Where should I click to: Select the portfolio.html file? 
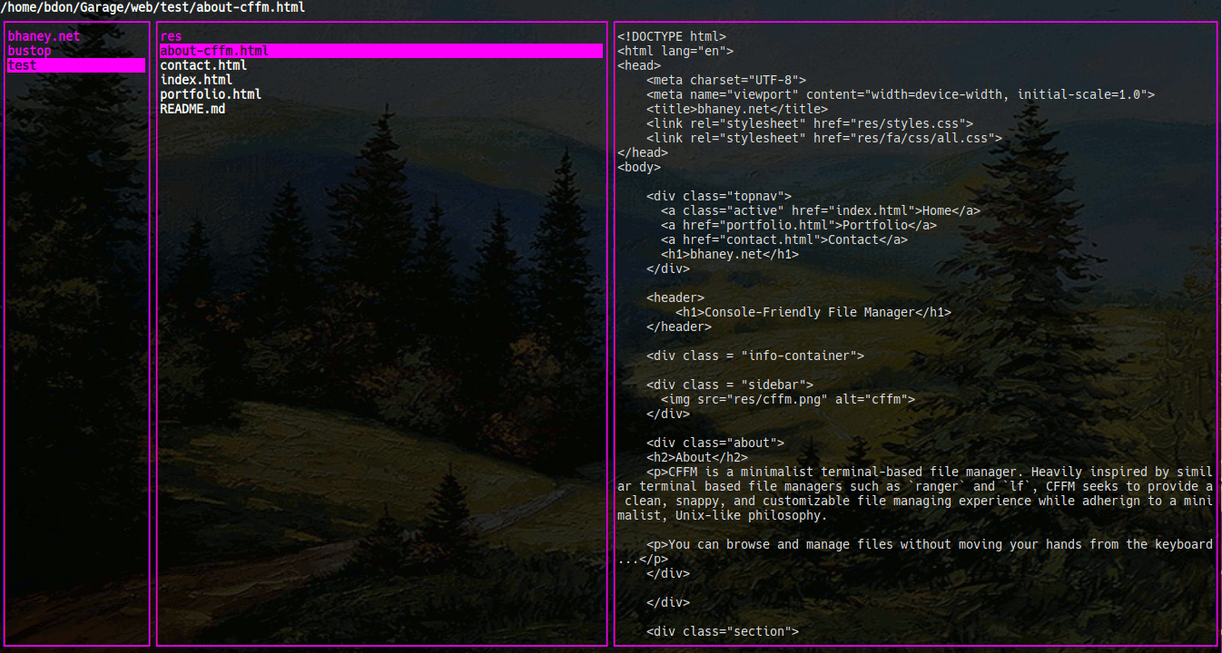(211, 95)
